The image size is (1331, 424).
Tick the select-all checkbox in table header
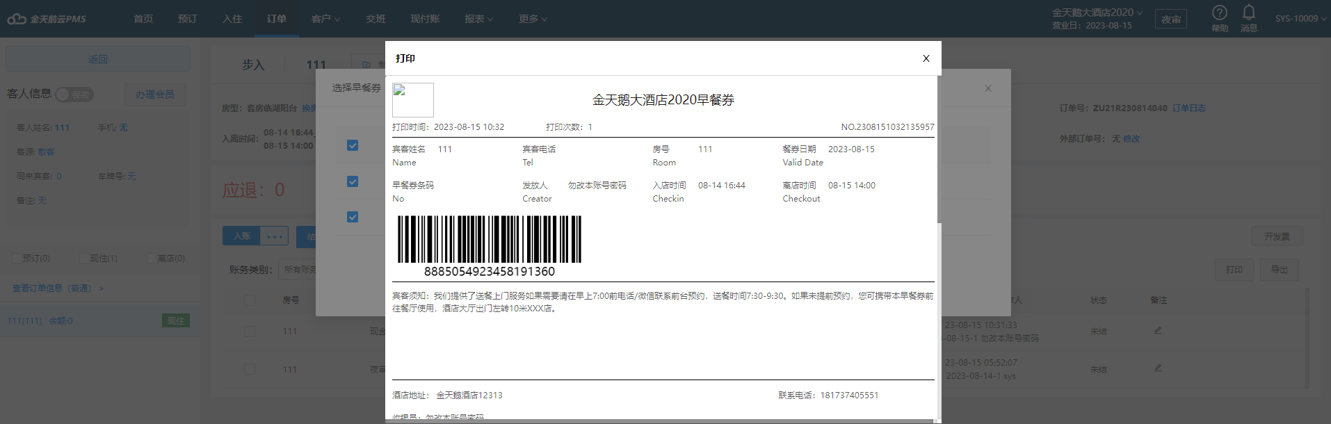tap(250, 300)
